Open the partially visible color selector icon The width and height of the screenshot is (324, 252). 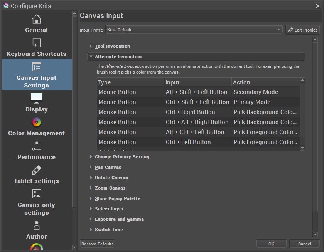(37, 247)
